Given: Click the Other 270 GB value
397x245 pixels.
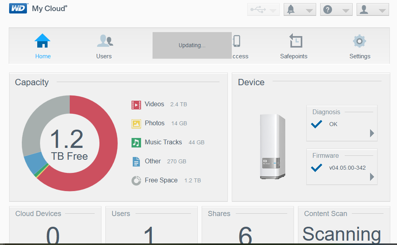Looking at the screenshot, I should coord(176,161).
